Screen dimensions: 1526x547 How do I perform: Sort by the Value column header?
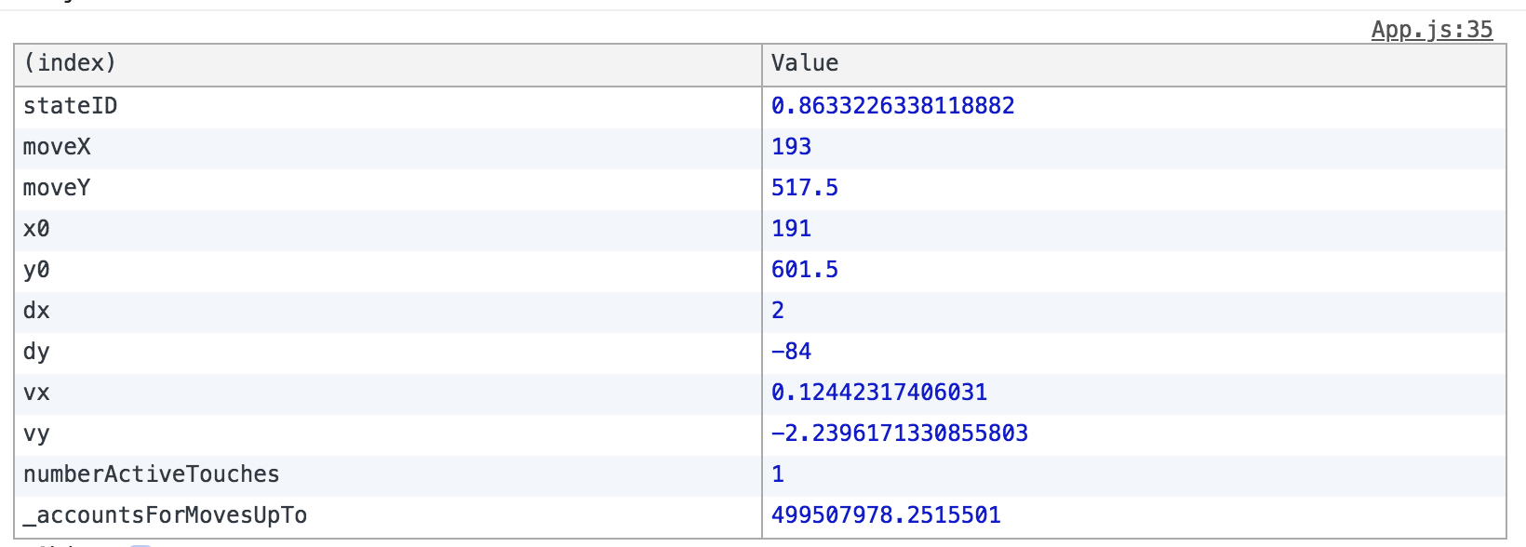(805, 63)
